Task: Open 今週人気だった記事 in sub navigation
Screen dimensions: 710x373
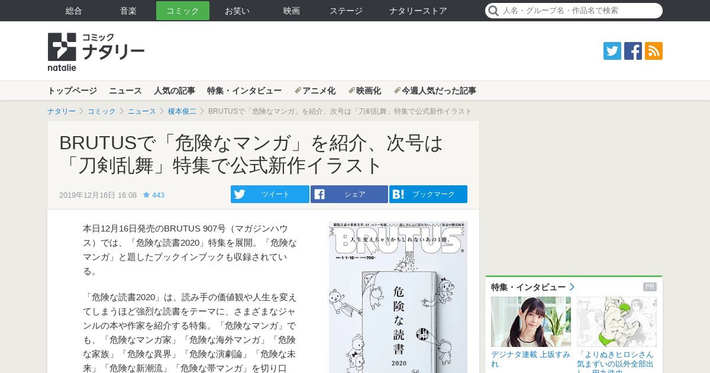Action: [439, 91]
